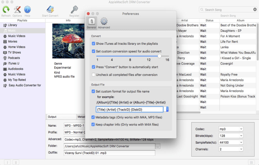Click the mushroom album artwork

click(68, 41)
